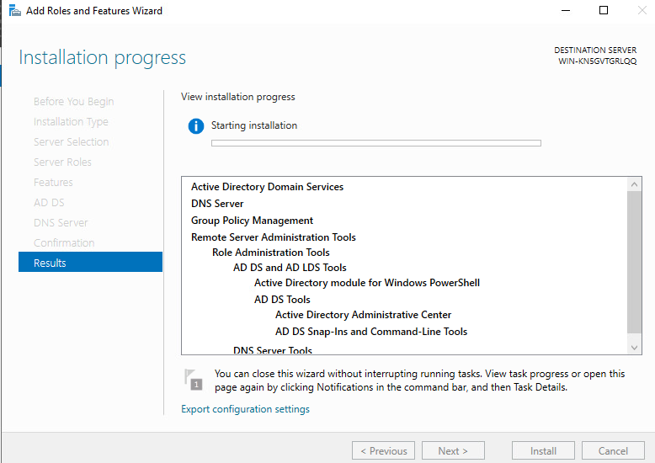Click Active Directory Administrative Center entry

tap(363, 315)
